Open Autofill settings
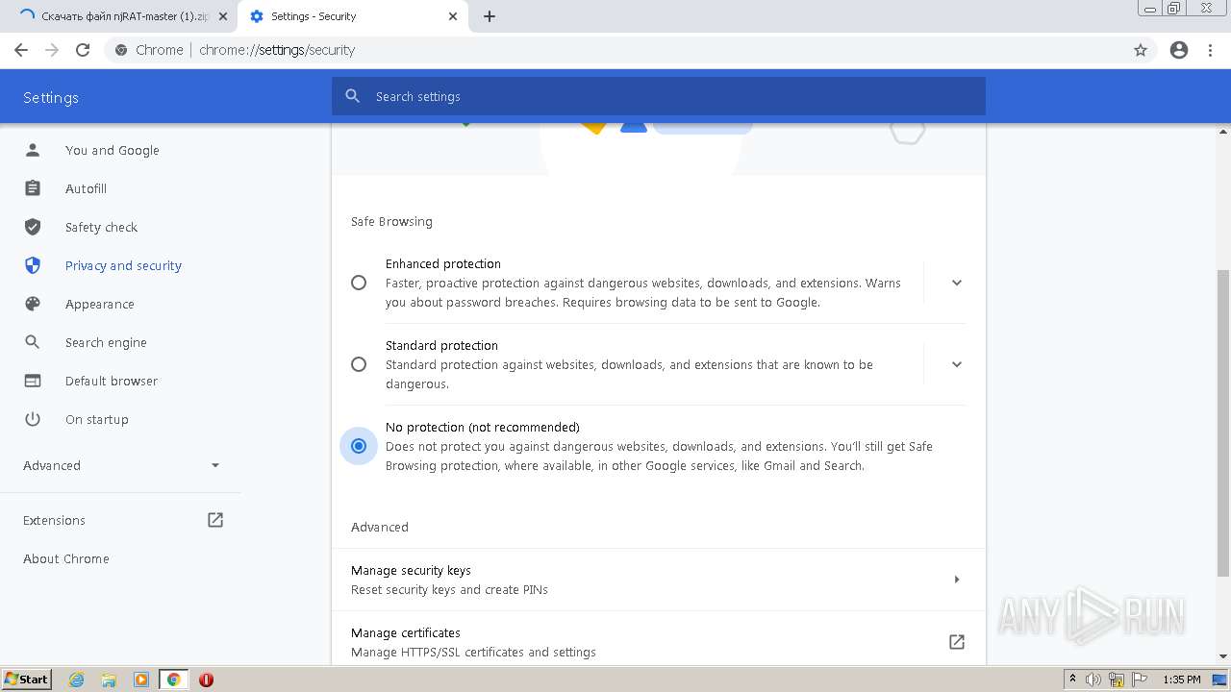 (86, 188)
